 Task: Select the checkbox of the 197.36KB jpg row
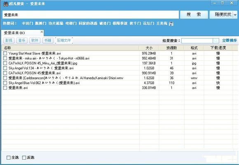pyautogui.click(x=5, y=63)
